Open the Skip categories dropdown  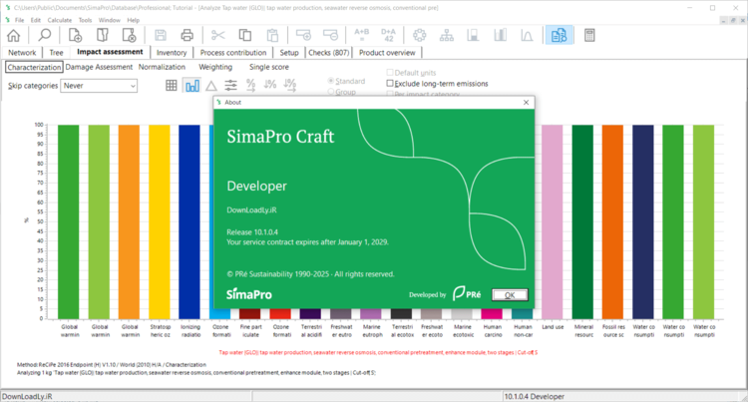pyautogui.click(x=98, y=86)
